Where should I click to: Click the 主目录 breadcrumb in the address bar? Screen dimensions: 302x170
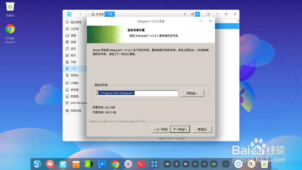click(x=98, y=14)
